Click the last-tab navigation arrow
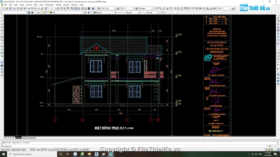The image size is (280, 157). [x=13, y=138]
